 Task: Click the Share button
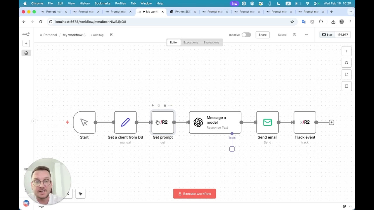(262, 35)
